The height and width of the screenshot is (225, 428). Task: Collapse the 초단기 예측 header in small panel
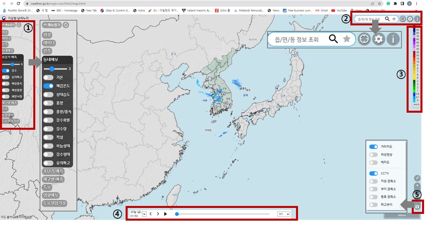(12, 57)
